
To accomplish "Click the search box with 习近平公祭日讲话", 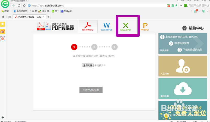I will click(x=199, y=6).
